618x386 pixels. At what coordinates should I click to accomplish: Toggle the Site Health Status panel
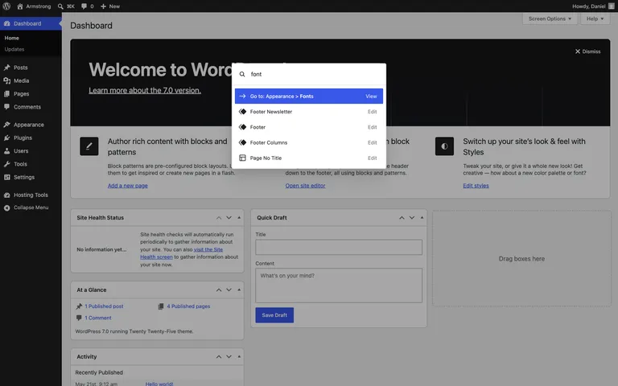click(239, 218)
